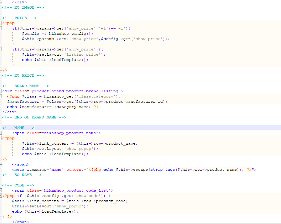Click the '$this->row->product_name;' link_content line

click(80, 143)
